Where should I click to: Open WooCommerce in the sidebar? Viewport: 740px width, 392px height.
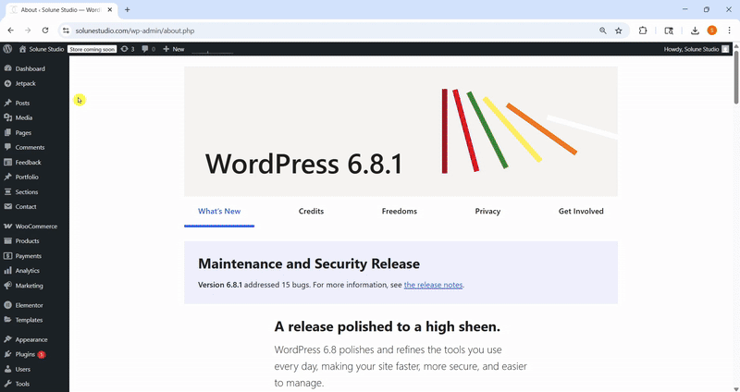(34, 227)
